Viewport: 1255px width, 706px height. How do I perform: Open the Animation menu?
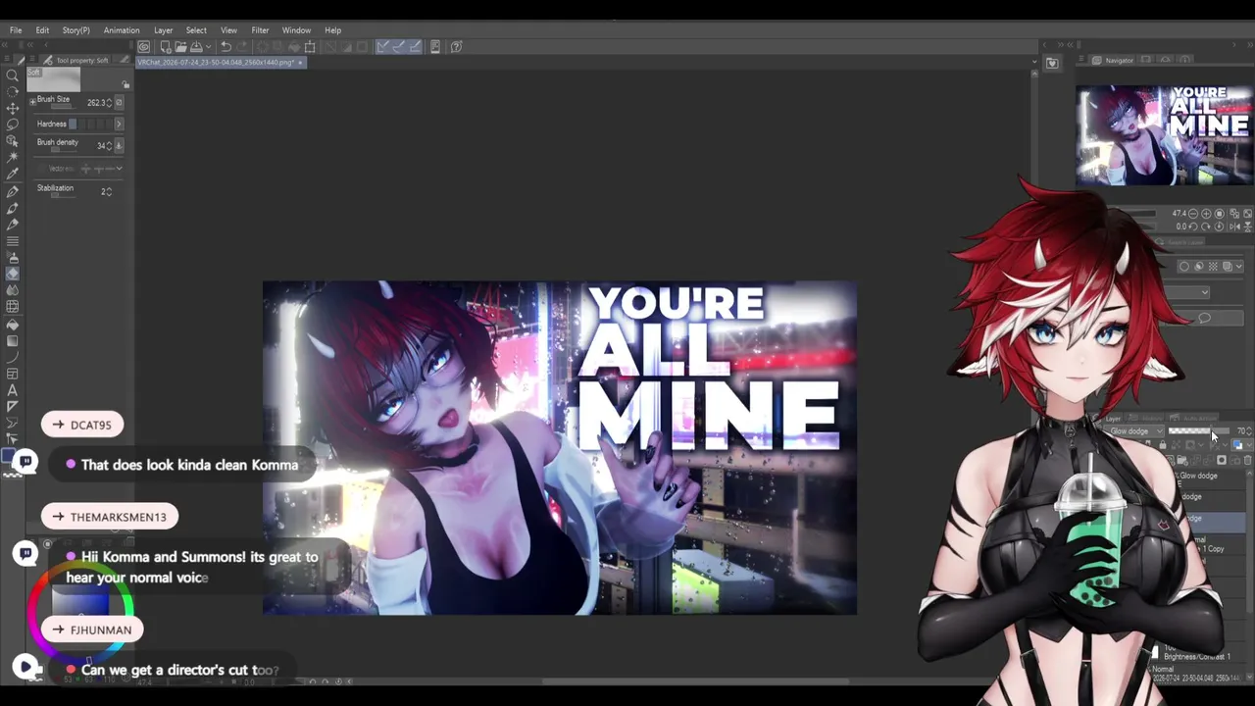[x=122, y=30]
